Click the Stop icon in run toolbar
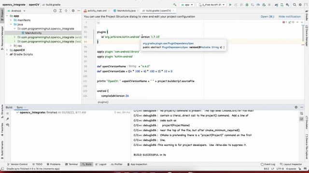The height and width of the screenshot is (173, 309). pyautogui.click(x=269, y=5)
